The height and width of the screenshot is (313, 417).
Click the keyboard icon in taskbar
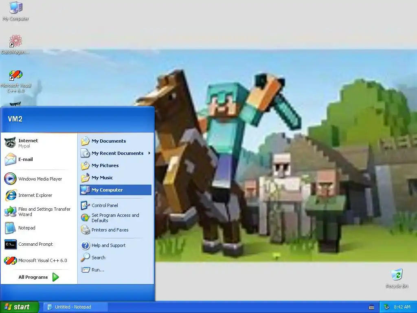click(371, 307)
